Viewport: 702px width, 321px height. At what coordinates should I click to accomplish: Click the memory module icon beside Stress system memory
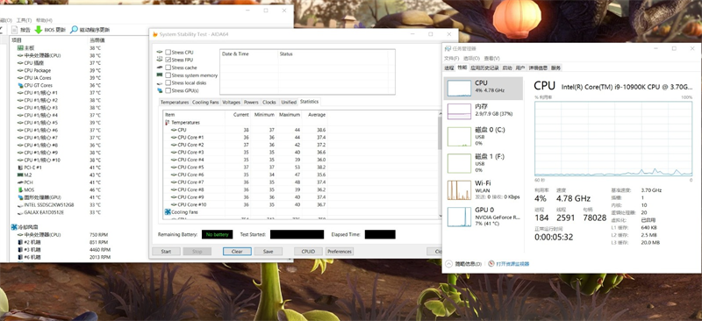point(160,75)
